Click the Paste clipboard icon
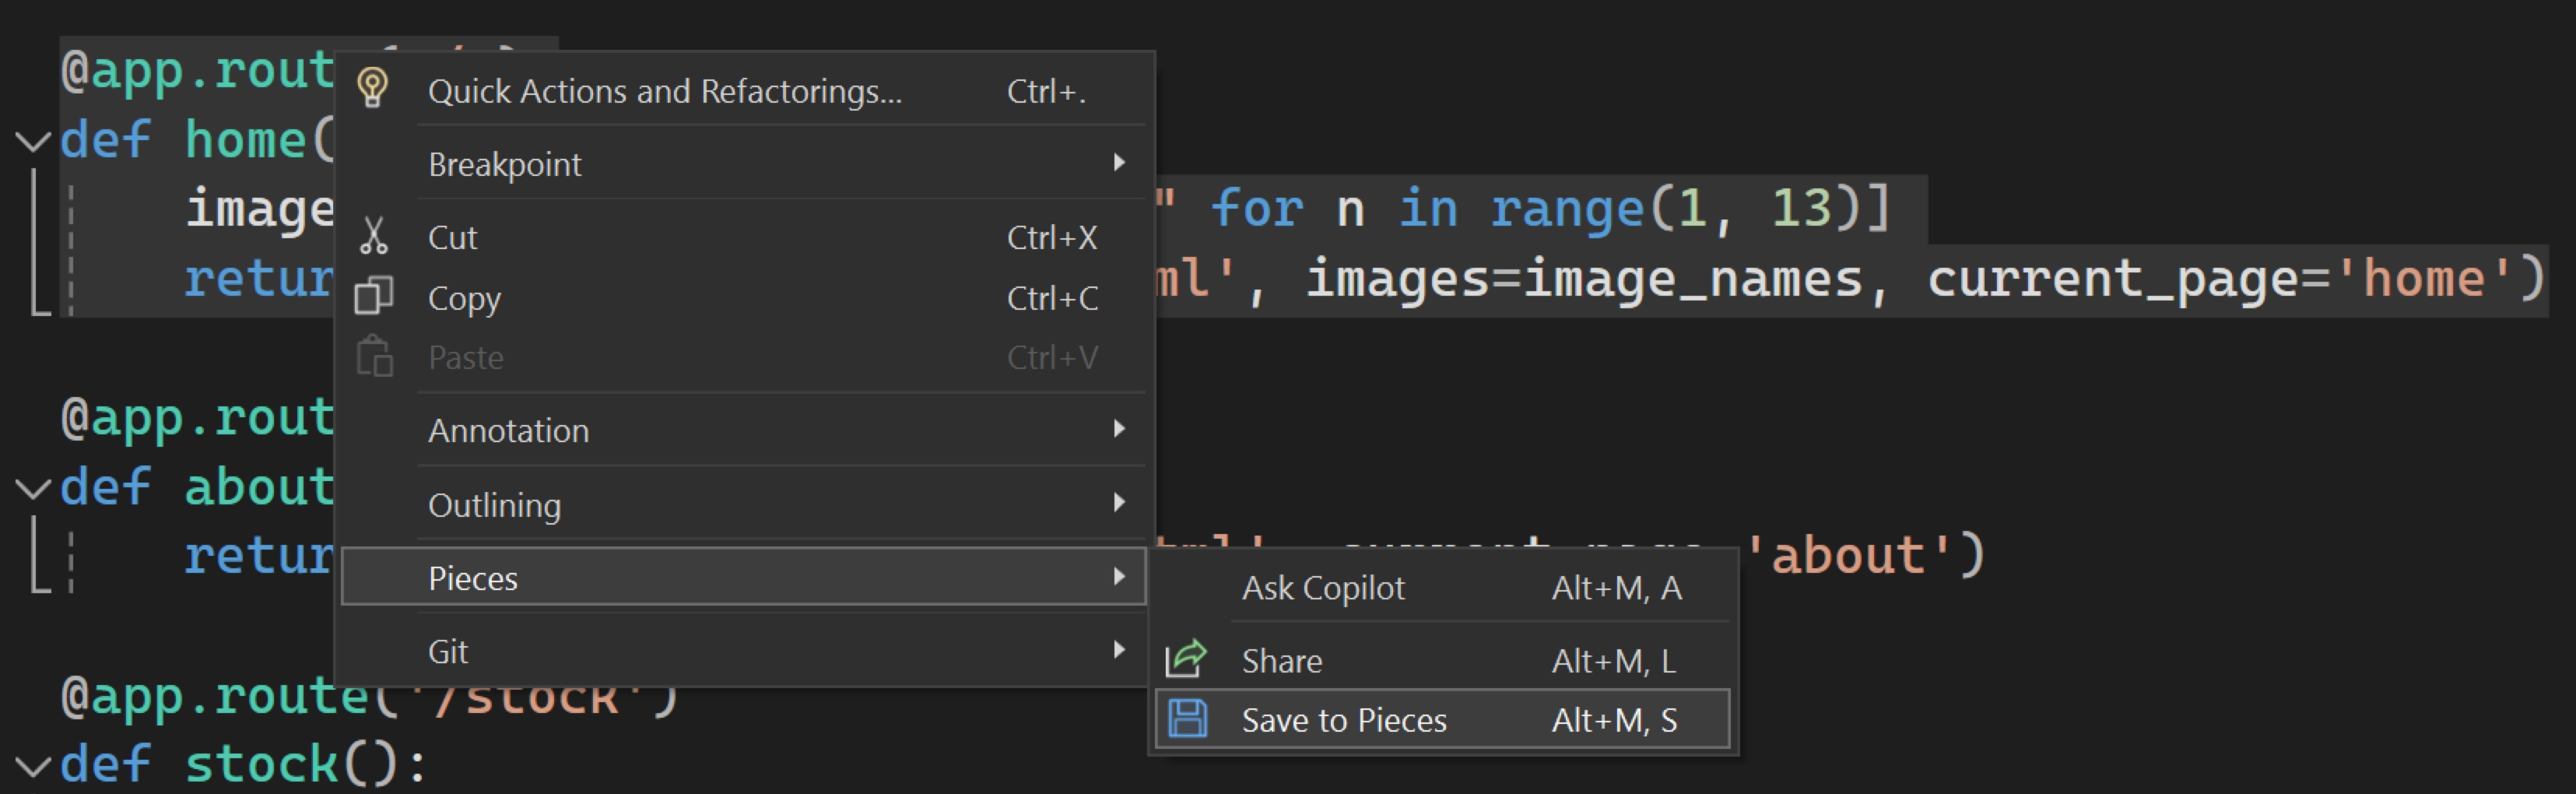This screenshot has width=2576, height=794. point(373,355)
